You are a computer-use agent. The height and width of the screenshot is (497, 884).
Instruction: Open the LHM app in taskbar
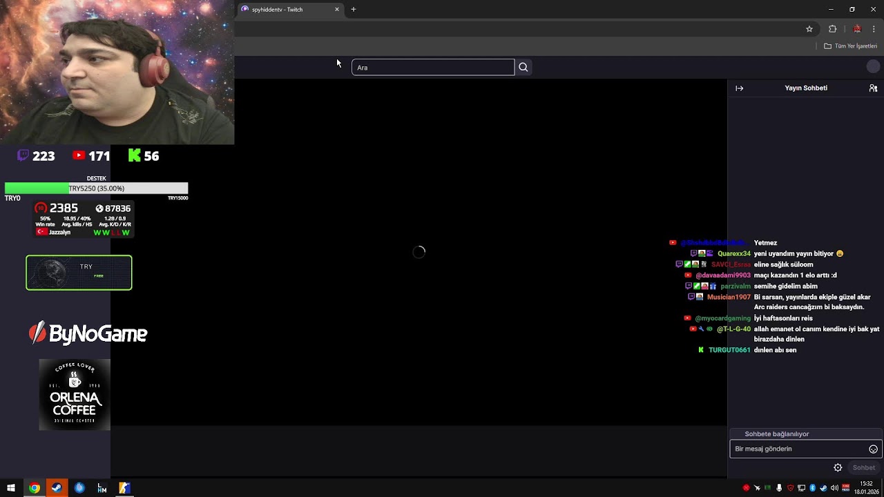click(102, 488)
